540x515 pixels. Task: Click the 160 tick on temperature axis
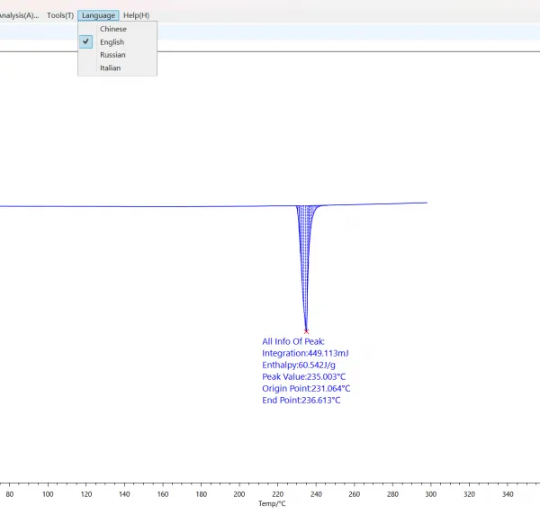pyautogui.click(x=163, y=494)
